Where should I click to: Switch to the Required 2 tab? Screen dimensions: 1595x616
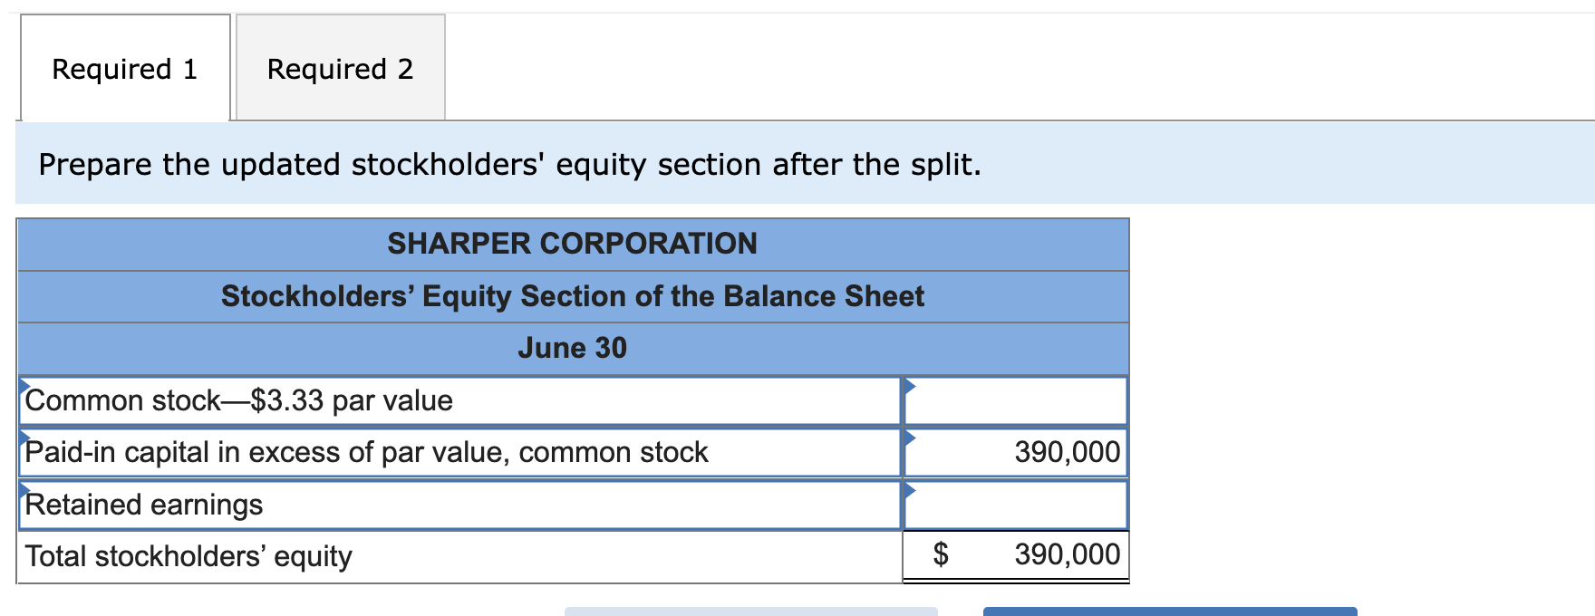click(x=341, y=68)
